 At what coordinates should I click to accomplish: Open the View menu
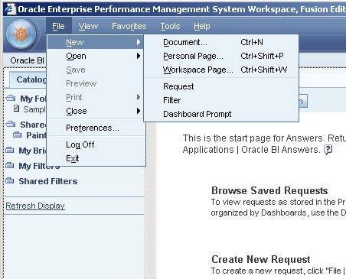point(88,26)
